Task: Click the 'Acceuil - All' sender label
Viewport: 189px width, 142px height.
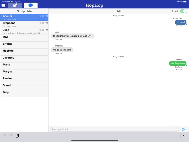Action: pyautogui.click(x=177, y=18)
